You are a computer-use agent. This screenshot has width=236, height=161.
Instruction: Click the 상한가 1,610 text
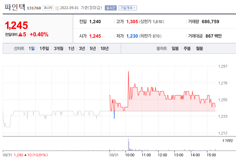(152, 22)
